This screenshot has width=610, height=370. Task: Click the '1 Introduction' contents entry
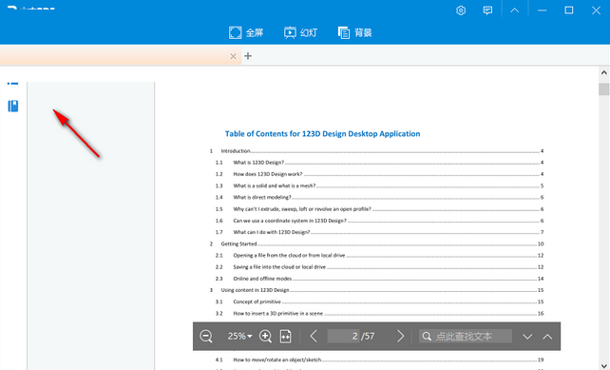[x=376, y=151]
